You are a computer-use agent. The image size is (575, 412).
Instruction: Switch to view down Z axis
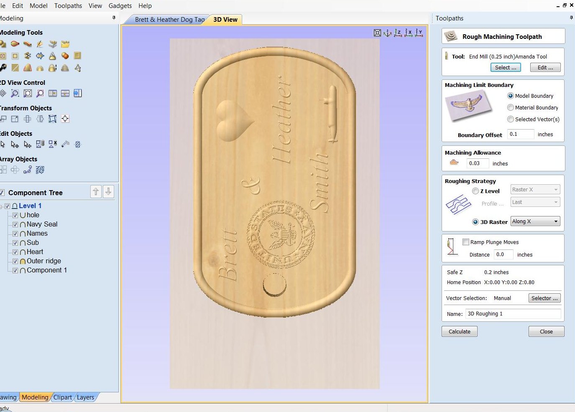[398, 33]
